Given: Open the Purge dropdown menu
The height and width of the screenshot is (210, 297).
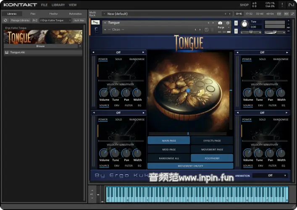Looking at the screenshot, I should 223,27.
